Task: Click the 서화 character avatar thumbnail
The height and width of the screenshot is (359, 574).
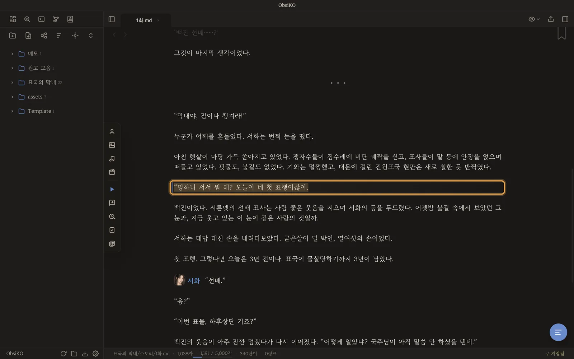Action: point(179,280)
